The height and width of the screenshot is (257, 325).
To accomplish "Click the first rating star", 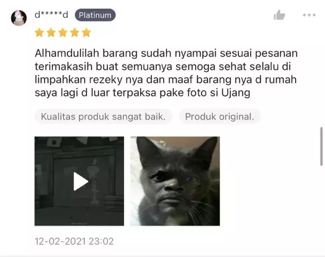I will click(39, 33).
